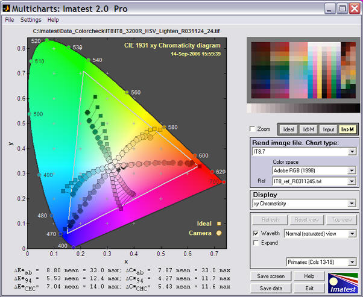Close the Multicharts window
The height and width of the screenshot is (297, 363).
[355, 9]
